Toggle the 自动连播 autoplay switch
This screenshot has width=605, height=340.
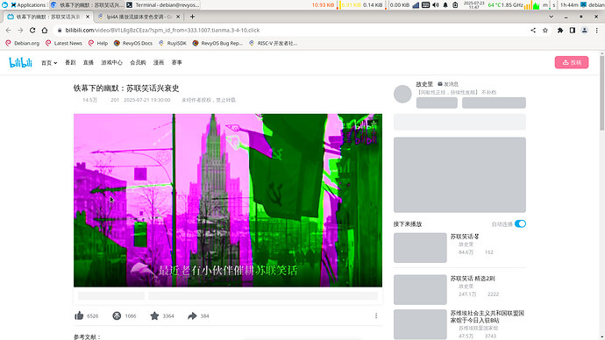(x=520, y=223)
